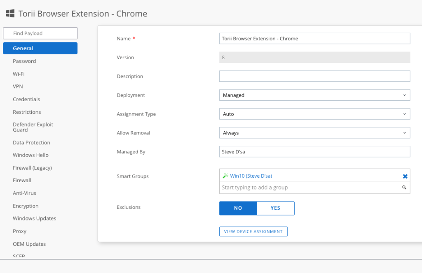Remove Win10 smart group with X icon

405,176
